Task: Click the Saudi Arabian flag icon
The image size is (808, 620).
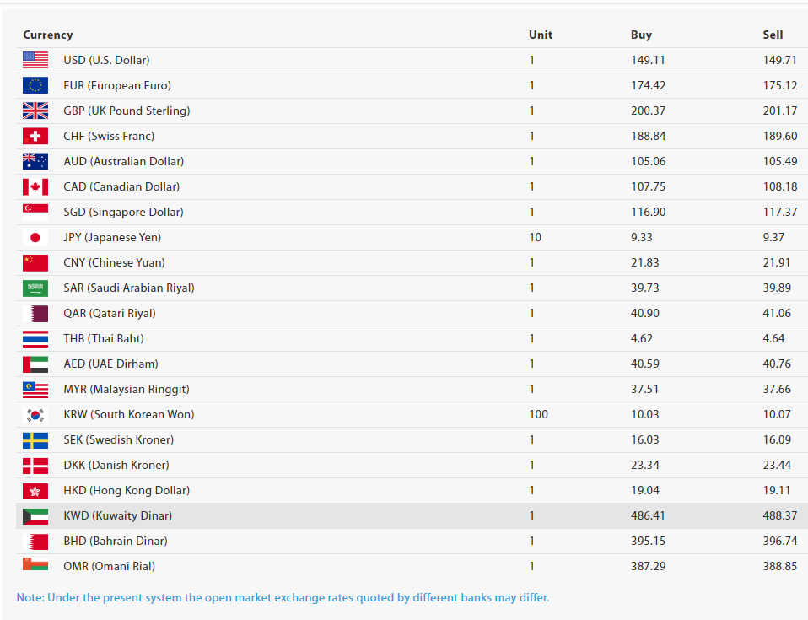Action: (x=35, y=288)
